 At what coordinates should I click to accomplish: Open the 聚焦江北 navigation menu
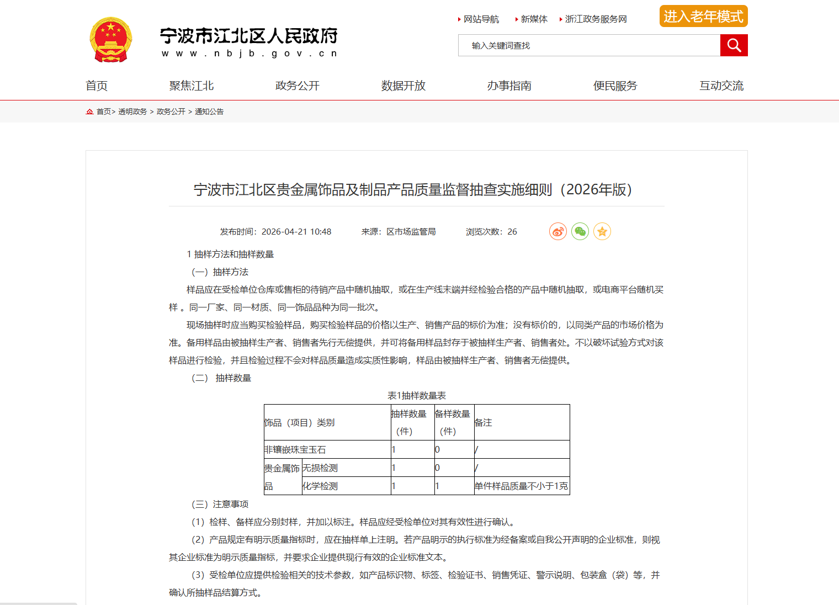click(192, 86)
